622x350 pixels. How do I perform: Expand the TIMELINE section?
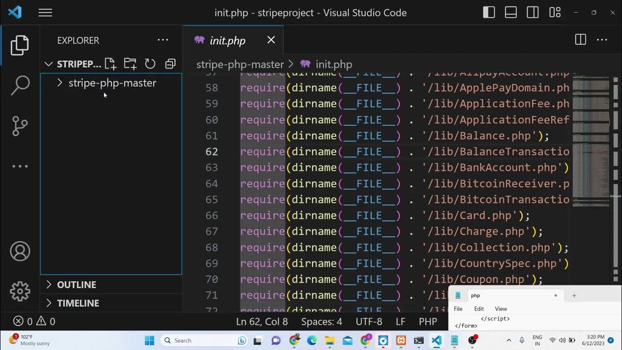[78, 303]
